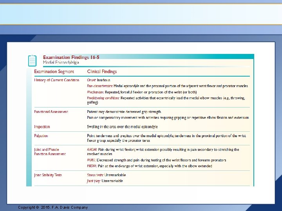Click the 'Examination Segment' column header
282x211 pixels.
(x=54, y=72)
